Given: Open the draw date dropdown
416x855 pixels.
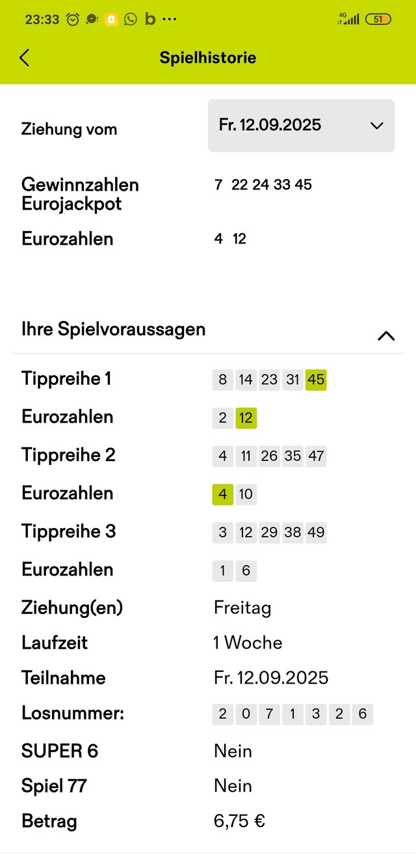Looking at the screenshot, I should click(x=301, y=126).
